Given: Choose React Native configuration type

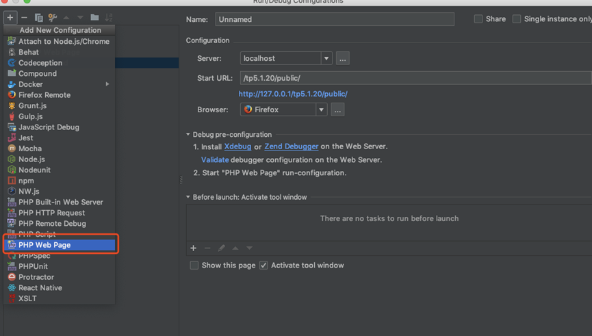Looking at the screenshot, I should tap(60, 287).
